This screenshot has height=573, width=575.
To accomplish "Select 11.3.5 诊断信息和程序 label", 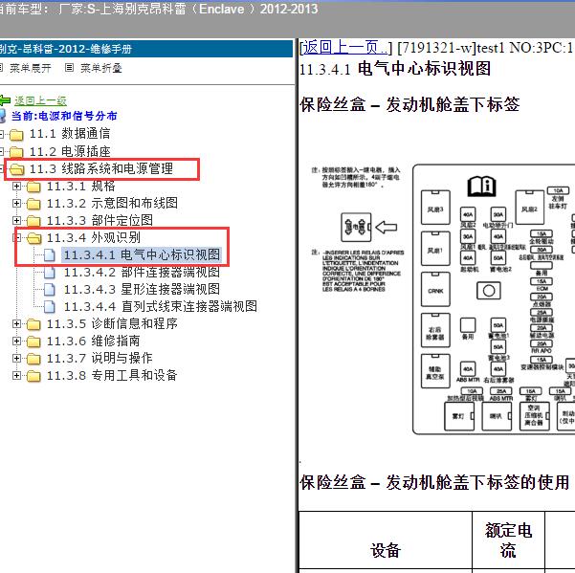I will coord(112,323).
